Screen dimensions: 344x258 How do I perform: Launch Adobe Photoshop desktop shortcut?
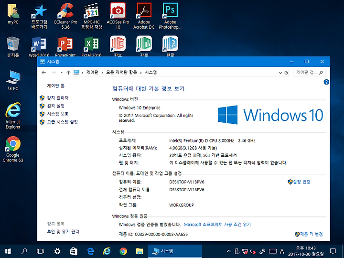[x=170, y=16]
